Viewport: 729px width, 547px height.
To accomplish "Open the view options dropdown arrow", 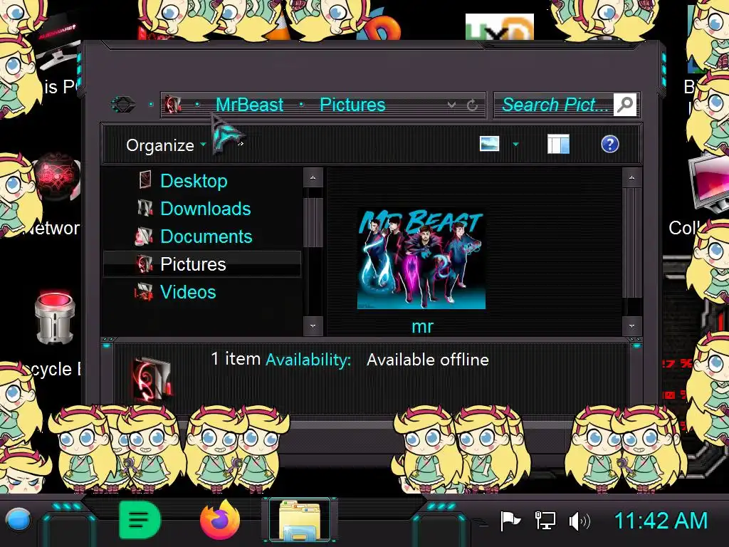I will [515, 144].
